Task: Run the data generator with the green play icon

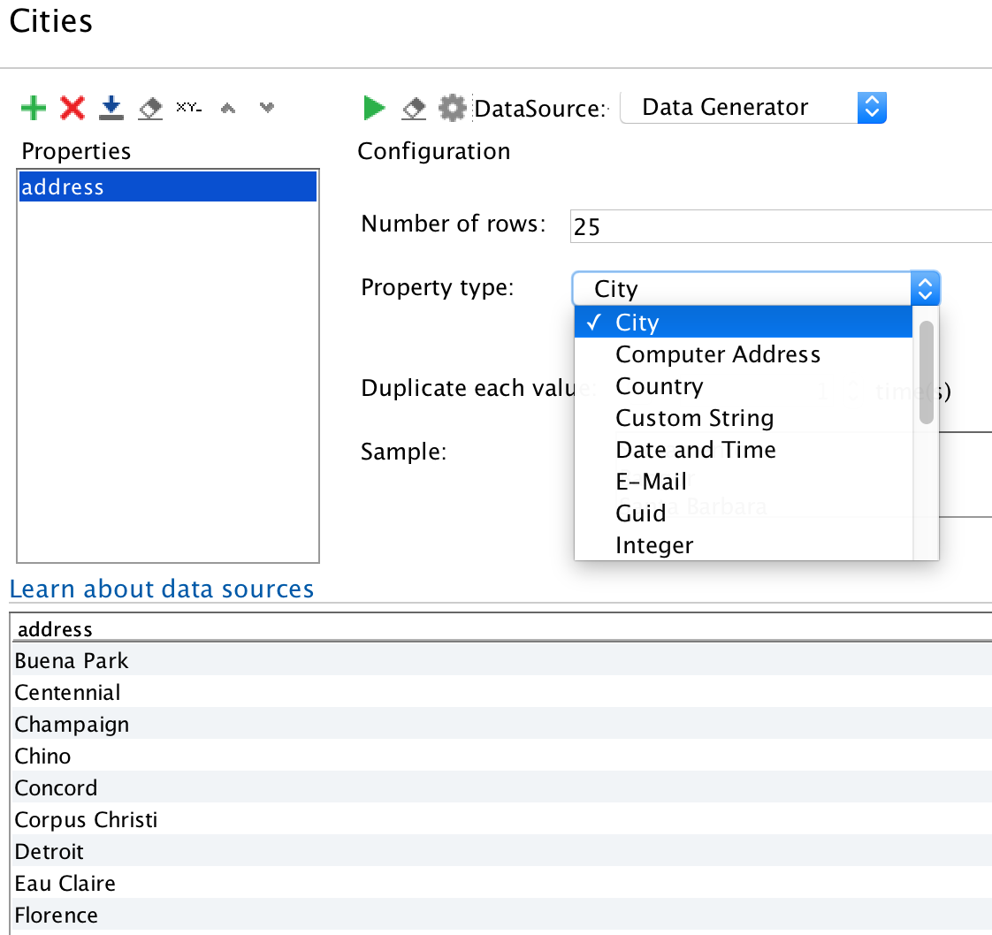Action: click(x=373, y=107)
